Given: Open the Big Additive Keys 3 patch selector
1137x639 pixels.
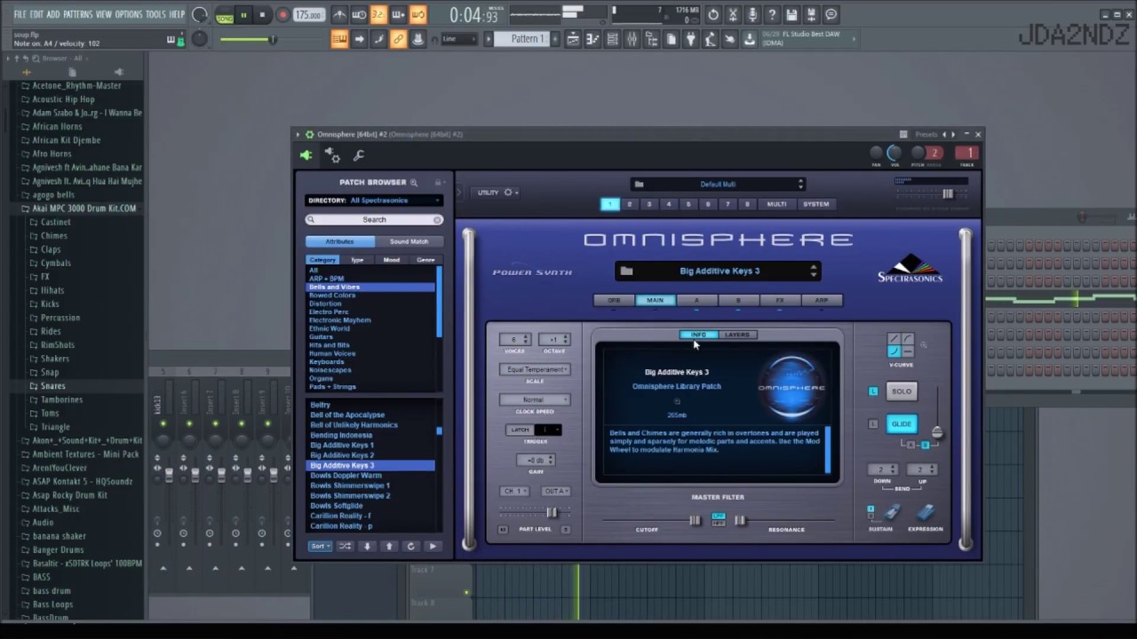Looking at the screenshot, I should click(718, 271).
